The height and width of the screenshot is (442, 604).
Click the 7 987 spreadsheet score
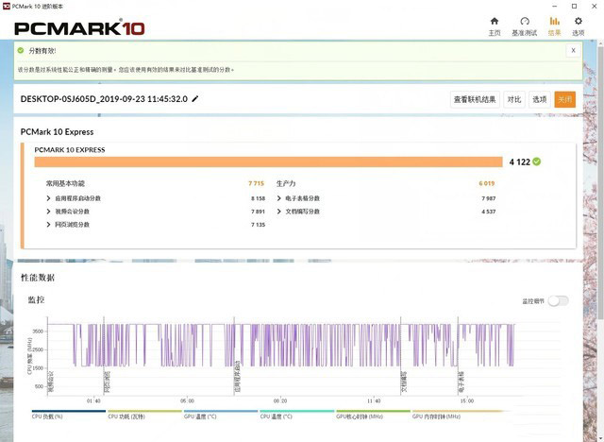(489, 198)
